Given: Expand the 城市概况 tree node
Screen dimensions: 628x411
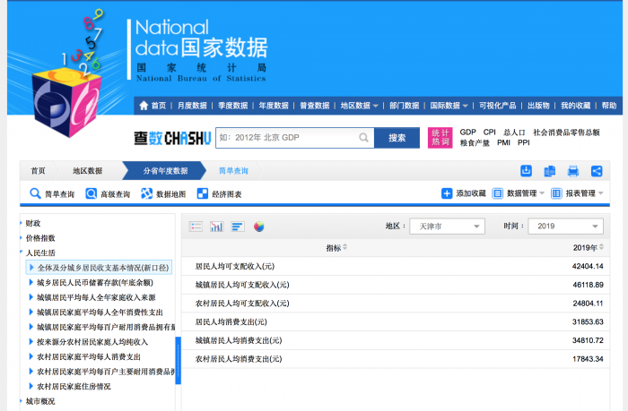Looking at the screenshot, I should (39, 401).
